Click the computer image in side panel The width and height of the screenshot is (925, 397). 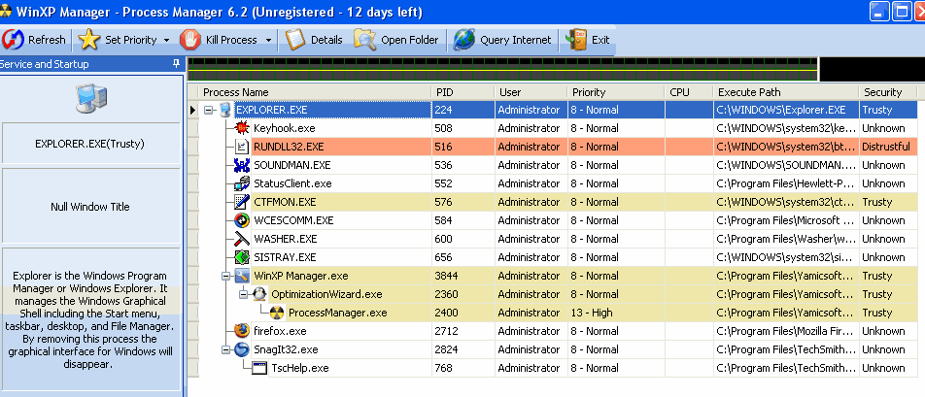tap(91, 98)
